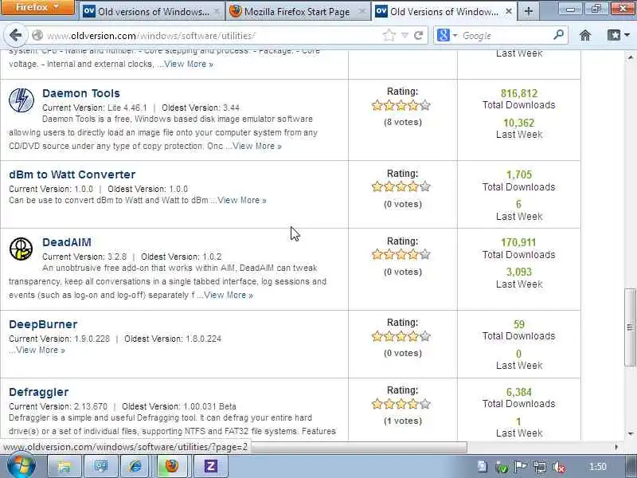Open the URL history dropdown arrow
This screenshot has width=637, height=478.
click(x=404, y=36)
